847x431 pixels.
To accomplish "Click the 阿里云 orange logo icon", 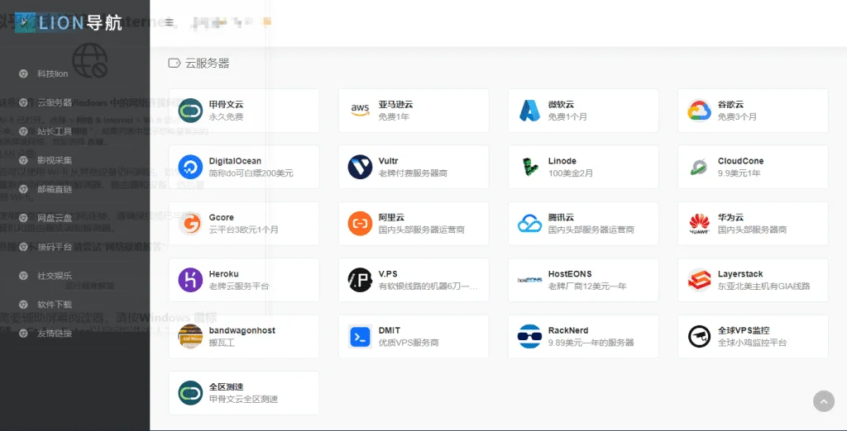I will (x=360, y=223).
